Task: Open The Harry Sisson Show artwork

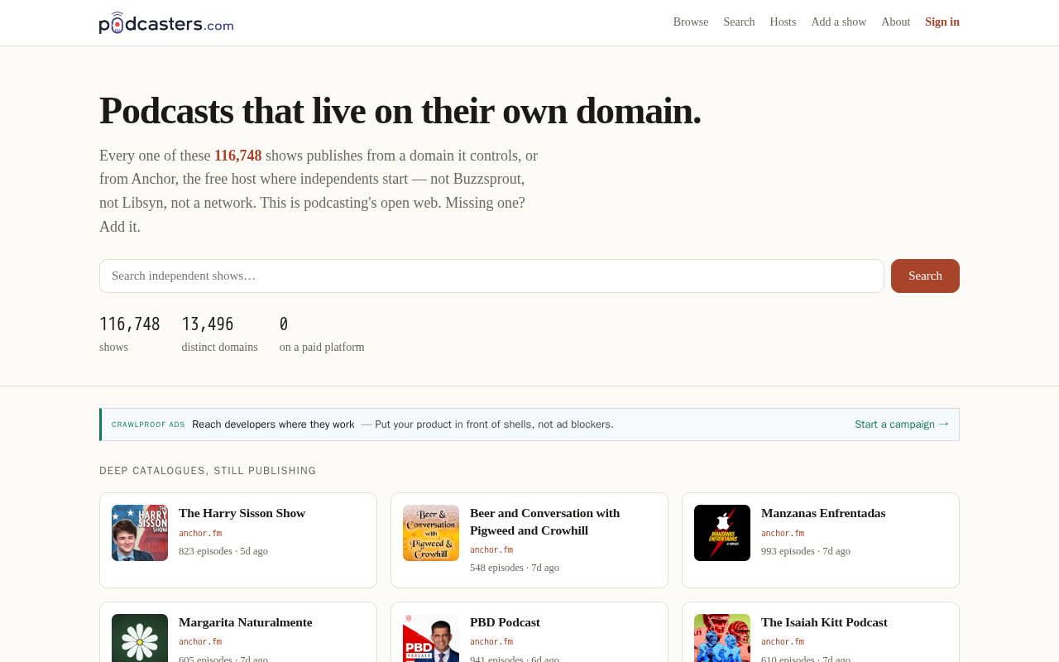Action: coord(140,533)
